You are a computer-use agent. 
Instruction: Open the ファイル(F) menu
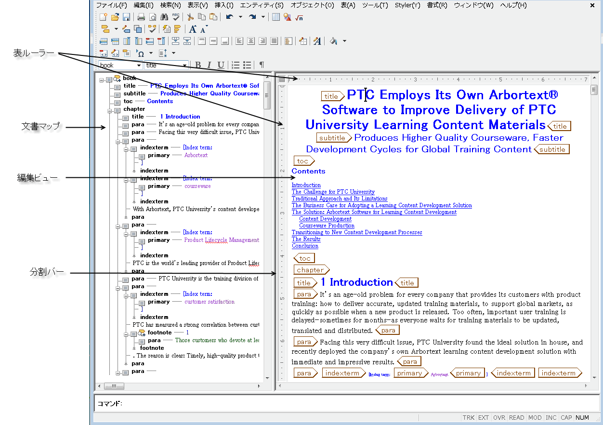[111, 5]
